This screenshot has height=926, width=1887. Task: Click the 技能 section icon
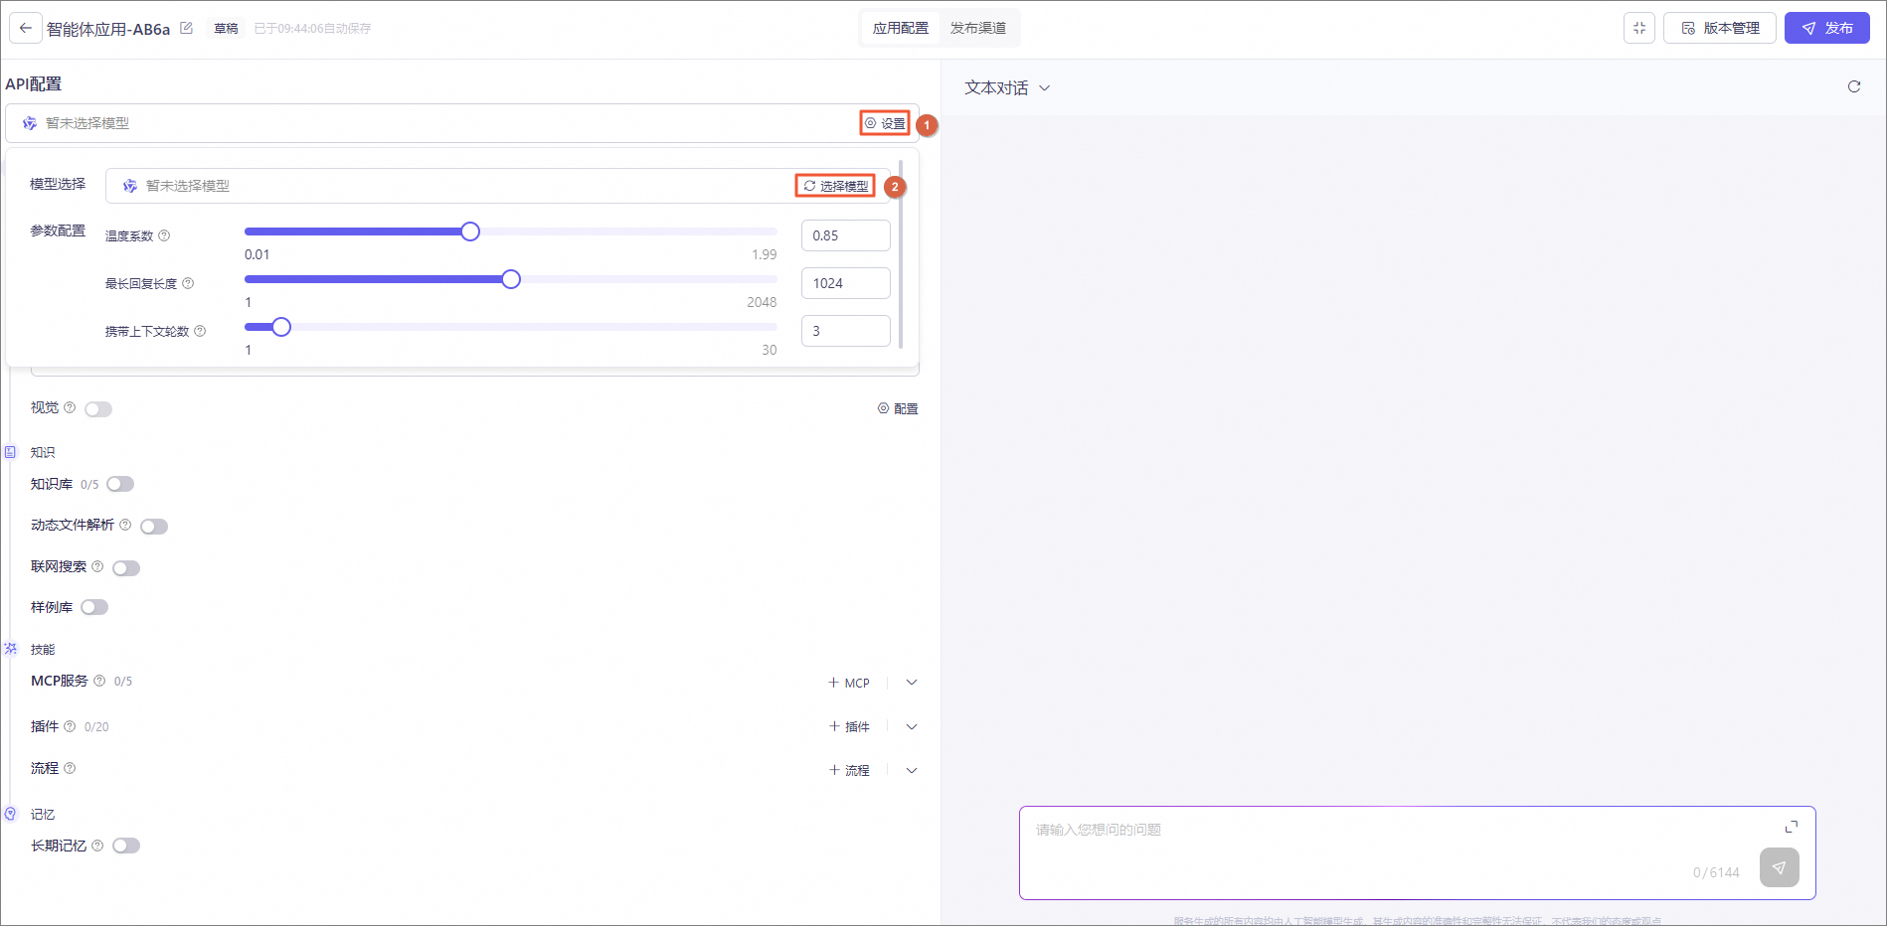point(11,649)
